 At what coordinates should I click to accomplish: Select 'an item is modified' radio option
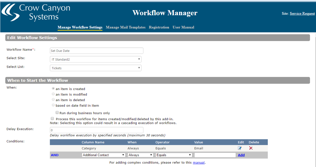click(53, 94)
